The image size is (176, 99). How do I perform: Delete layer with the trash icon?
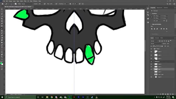coord(173,94)
